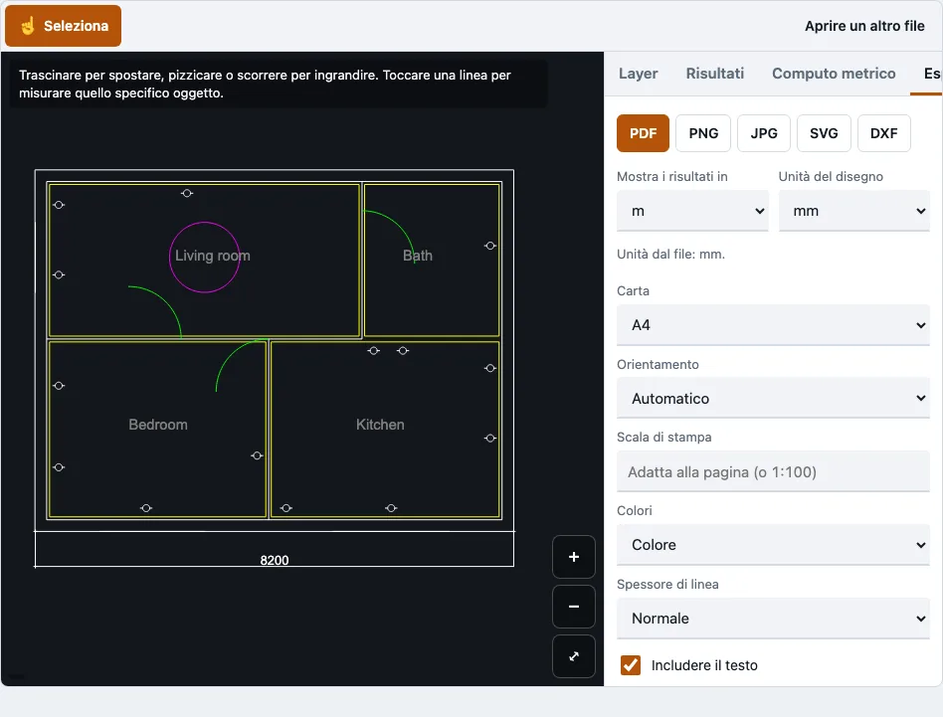Click the green door arc in Living room
Viewport: 943px width, 717px height.
pyautogui.click(x=168, y=300)
